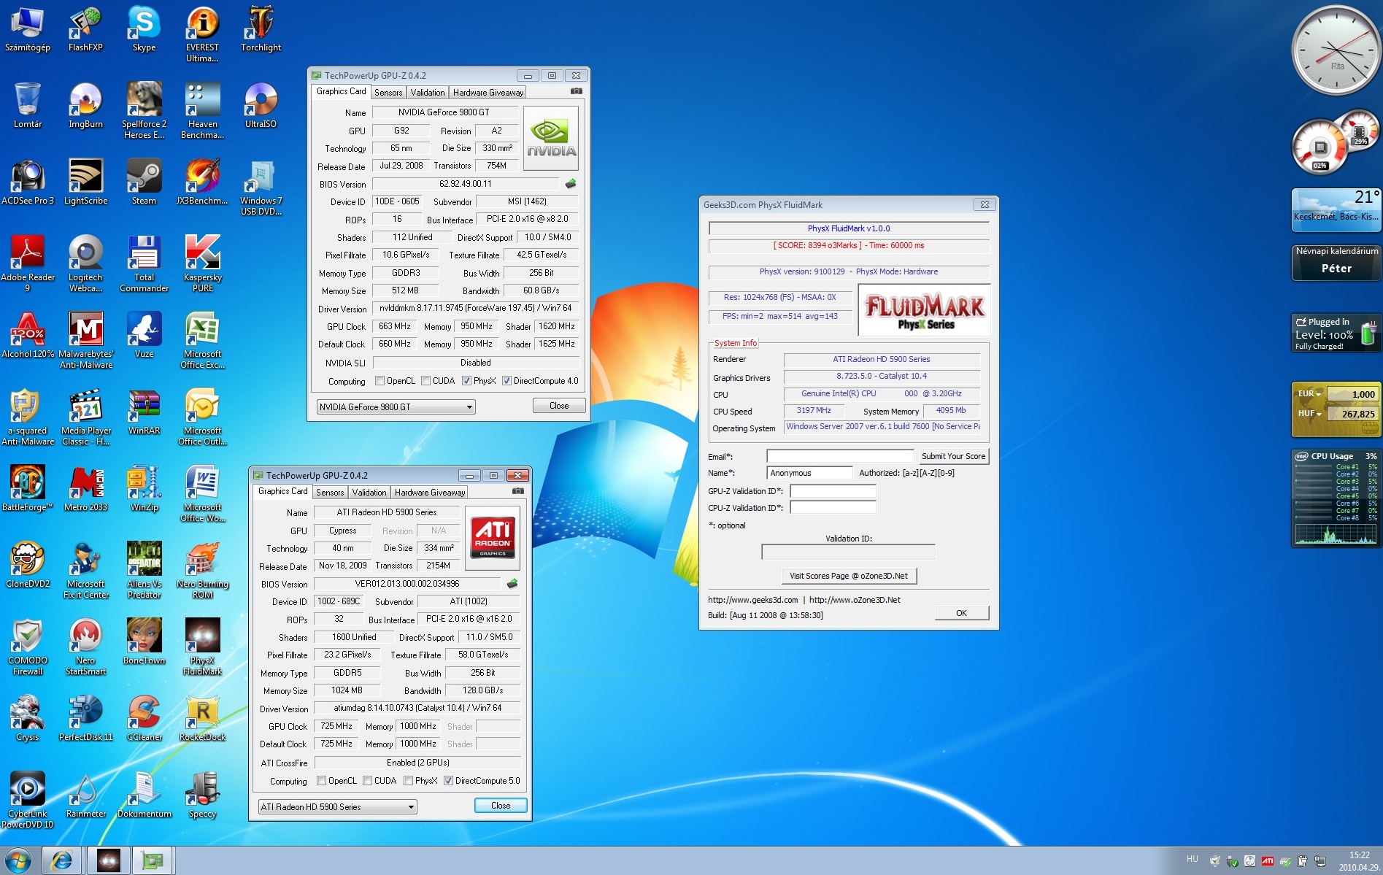Click the Email input field in FluidMark
Image resolution: width=1383 pixels, height=875 pixels.
[x=839, y=456]
